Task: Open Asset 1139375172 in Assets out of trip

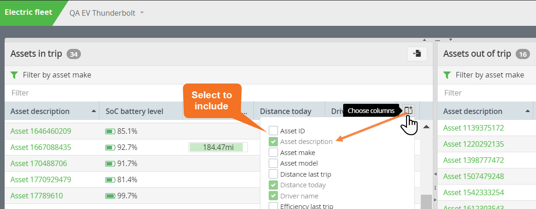Action: click(474, 128)
